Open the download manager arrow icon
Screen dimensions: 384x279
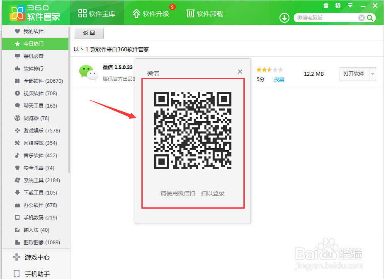tap(284, 18)
